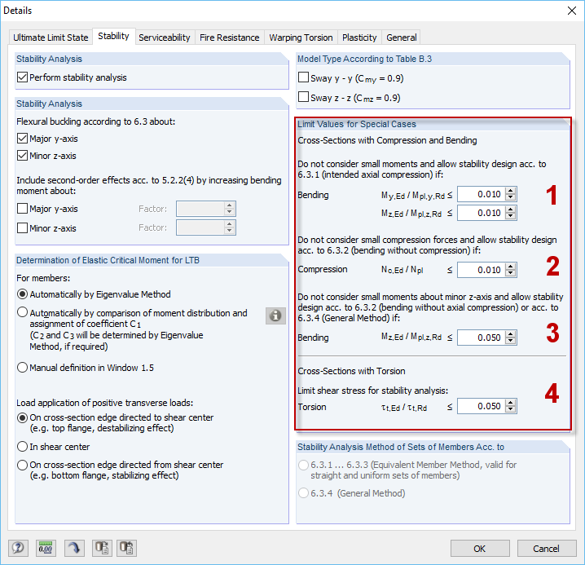
Task: Select 6.3.1 … 6.3.3 Equivalent Member Method
Action: click(x=304, y=465)
